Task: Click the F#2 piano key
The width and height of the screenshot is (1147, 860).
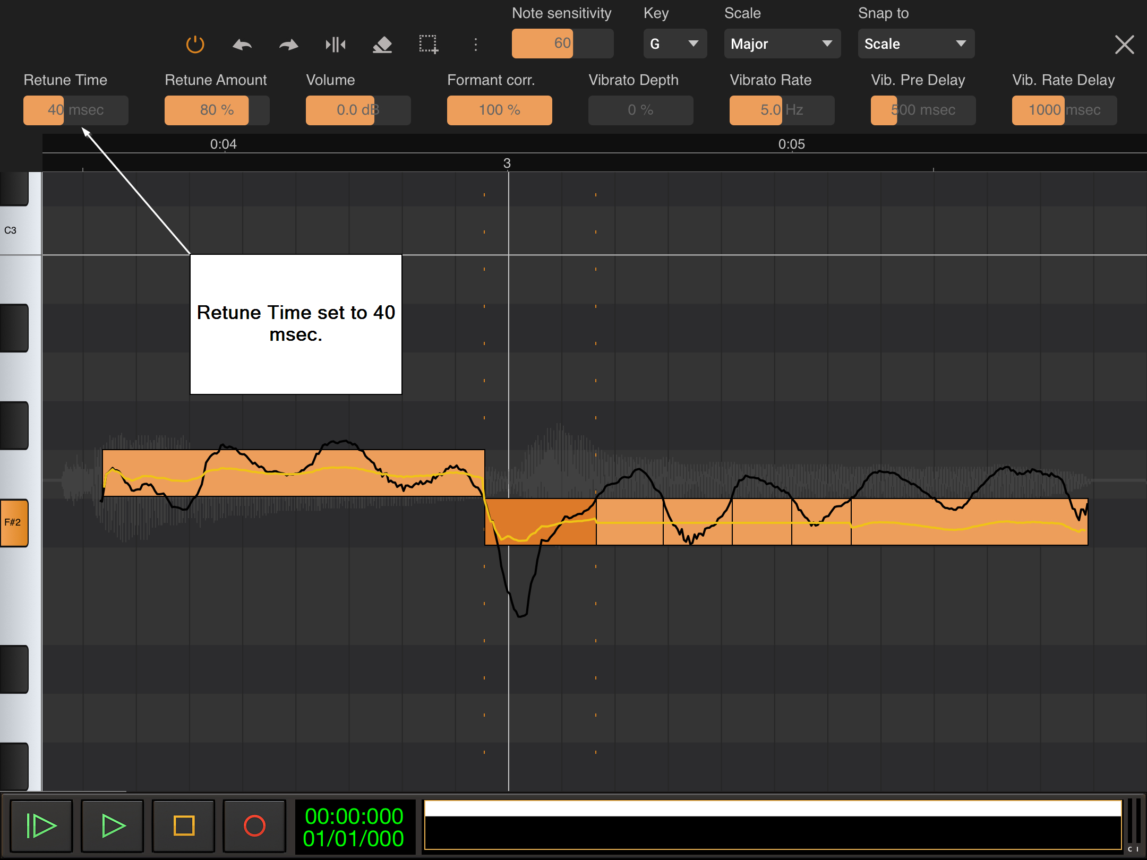Action: click(x=14, y=522)
